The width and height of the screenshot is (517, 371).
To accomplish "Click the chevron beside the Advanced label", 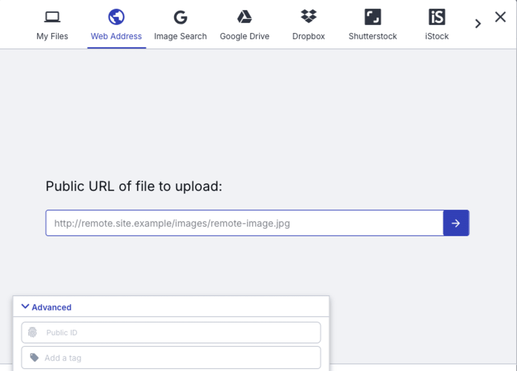I will click(x=25, y=306).
